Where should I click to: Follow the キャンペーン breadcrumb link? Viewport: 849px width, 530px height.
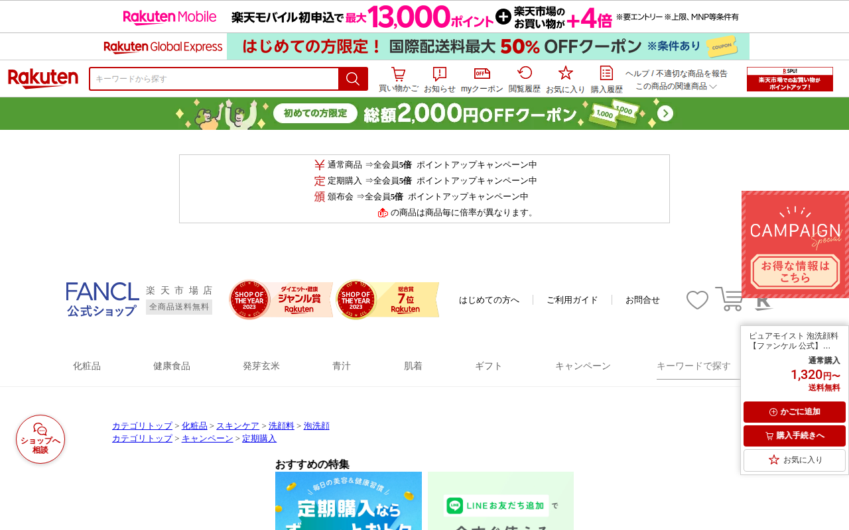208,439
